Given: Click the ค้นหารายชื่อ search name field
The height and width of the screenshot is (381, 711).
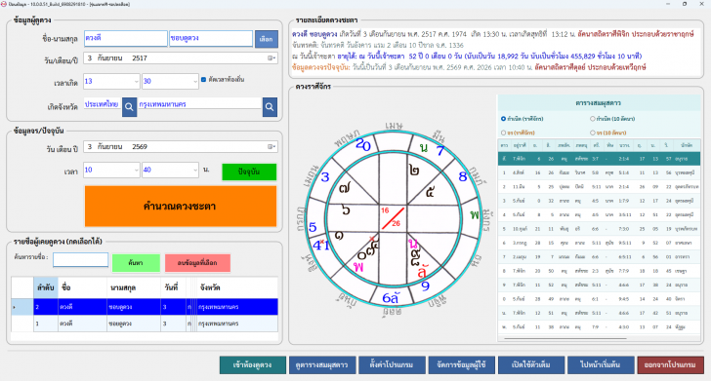Looking at the screenshot, I should coord(80,260).
